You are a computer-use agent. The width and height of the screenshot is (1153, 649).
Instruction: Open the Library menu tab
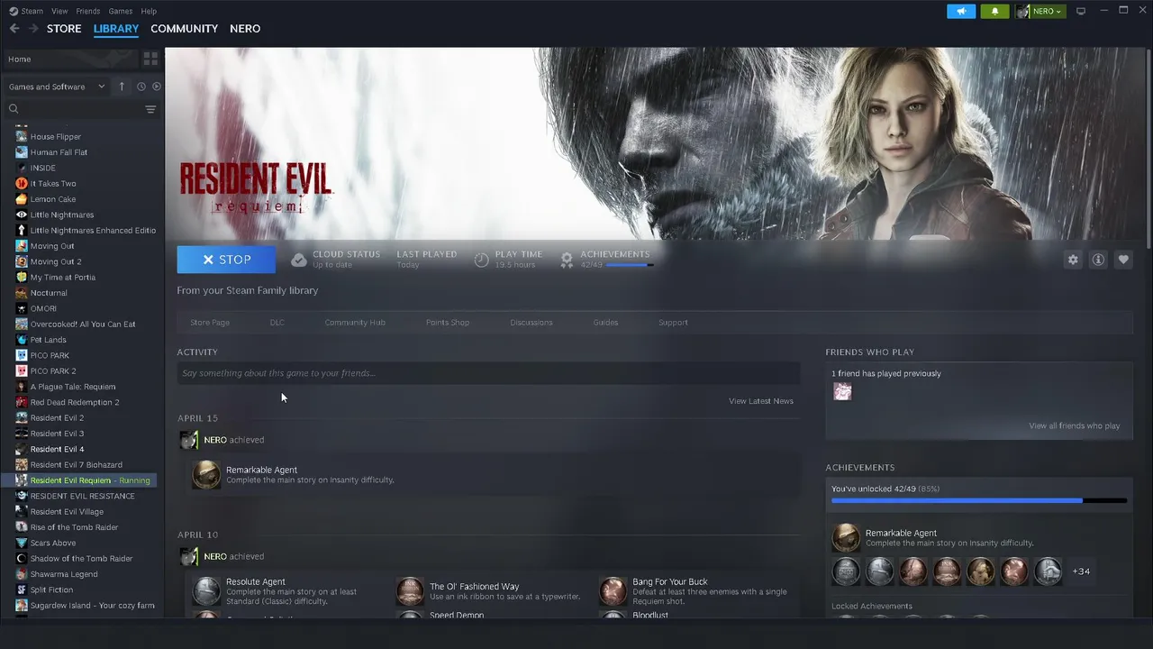coord(116,29)
